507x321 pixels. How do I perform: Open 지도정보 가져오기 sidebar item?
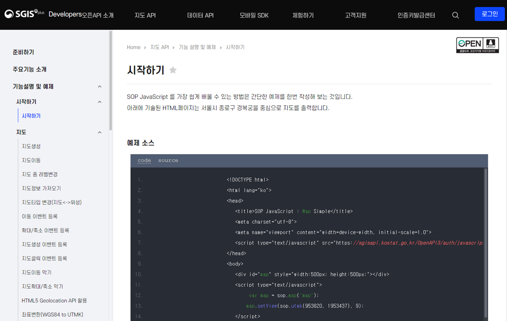point(41,188)
